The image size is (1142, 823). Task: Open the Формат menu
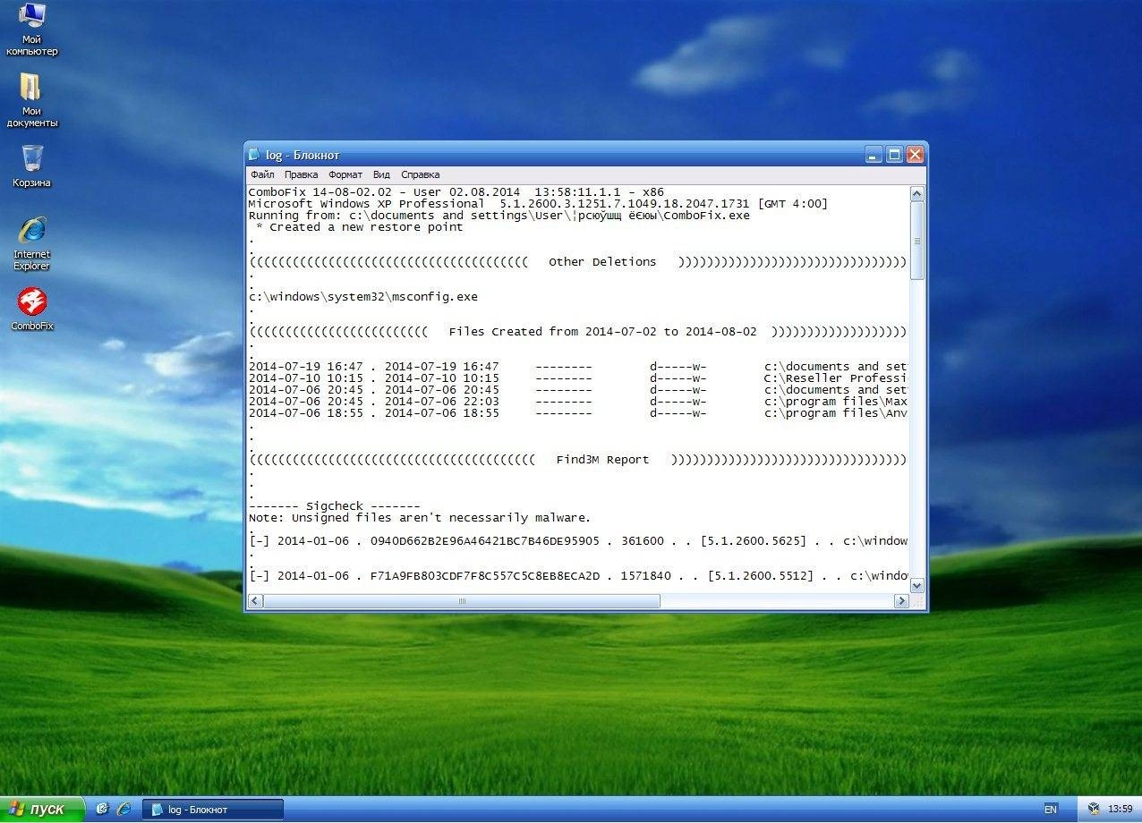[x=345, y=174]
